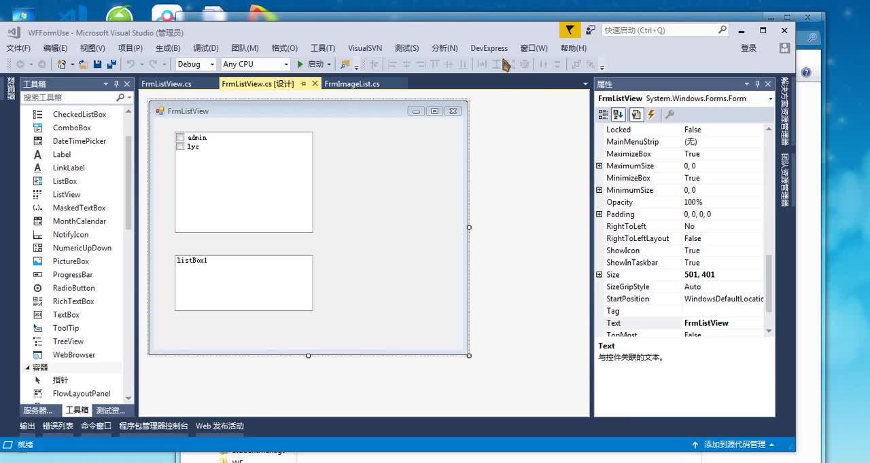Open the 调试(D) menu
This screenshot has width=870, height=463.
coord(206,48)
